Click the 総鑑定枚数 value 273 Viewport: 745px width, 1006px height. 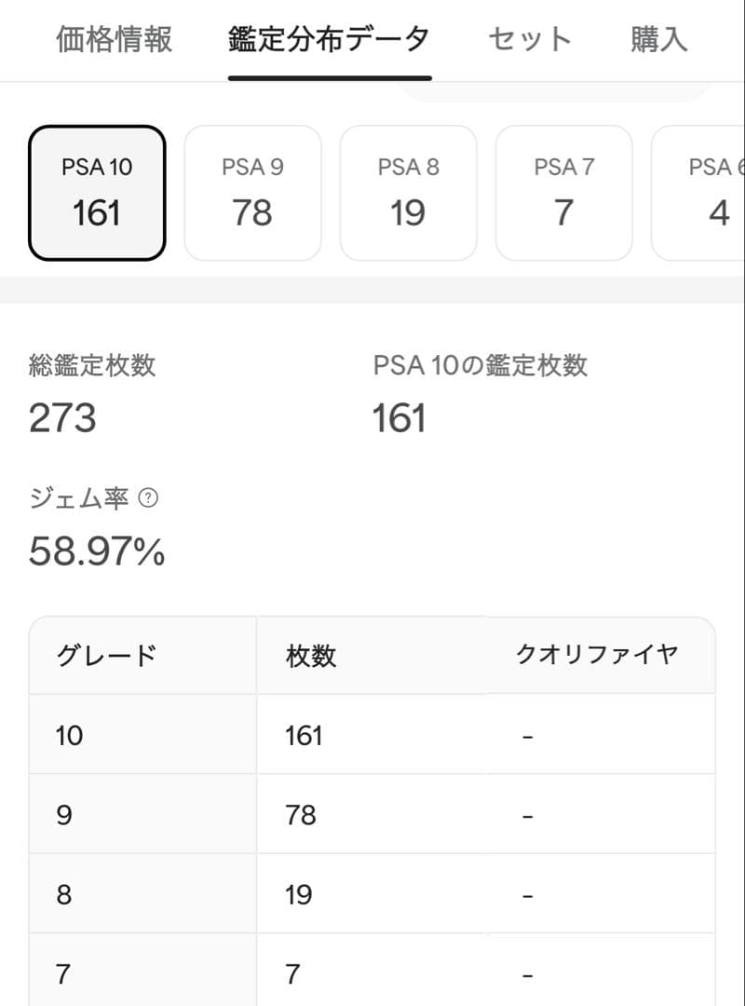61,419
